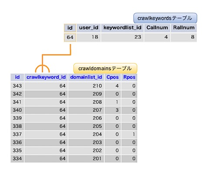The height and width of the screenshot is (170, 209).
Task: Select the user_id column header
Action: [89, 28]
